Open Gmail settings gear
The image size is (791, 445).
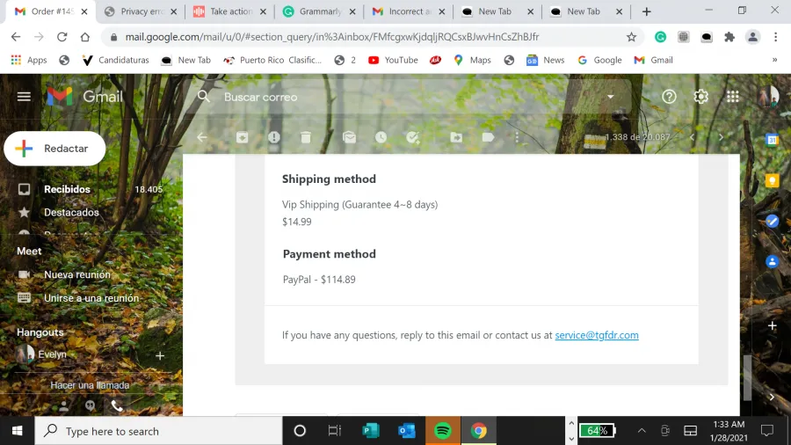point(700,97)
